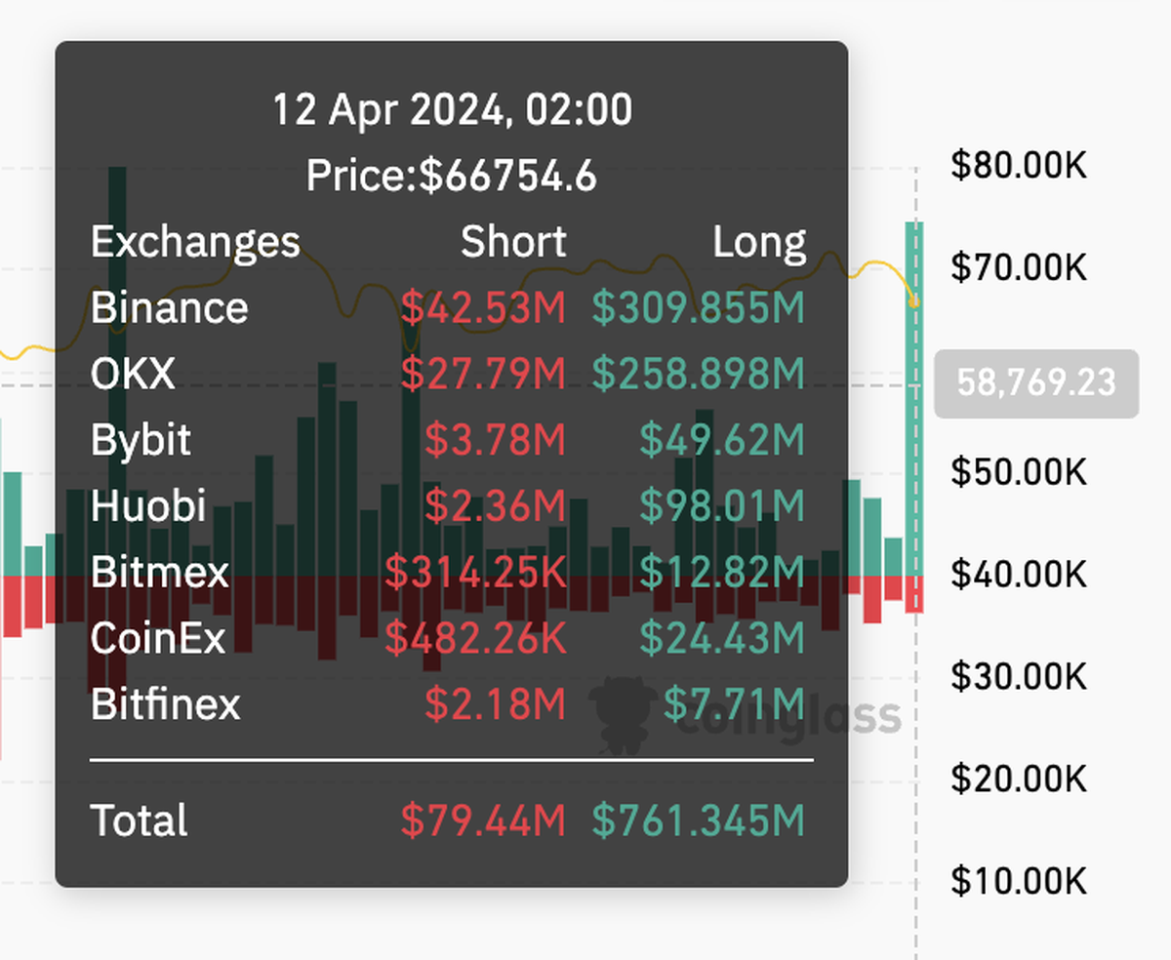Click the Huobi exchange name
The image size is (1171, 960).
tap(148, 505)
